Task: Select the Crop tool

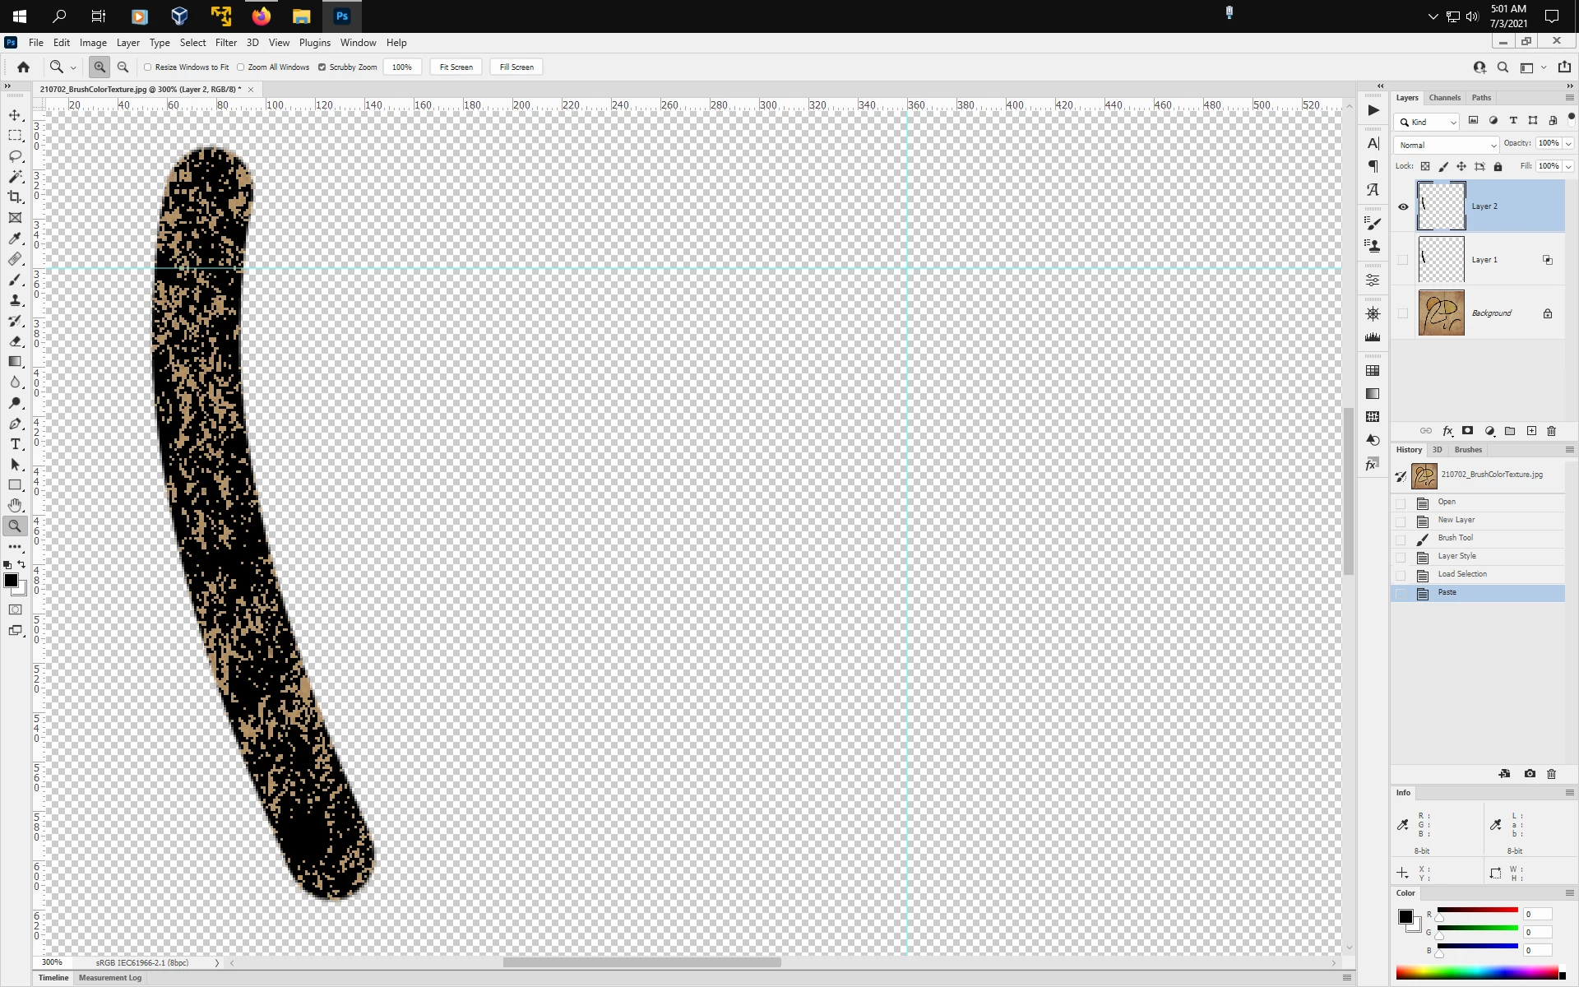Action: pyautogui.click(x=15, y=197)
